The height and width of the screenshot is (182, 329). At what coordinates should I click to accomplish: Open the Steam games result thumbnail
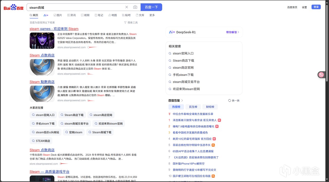tap(42, 41)
